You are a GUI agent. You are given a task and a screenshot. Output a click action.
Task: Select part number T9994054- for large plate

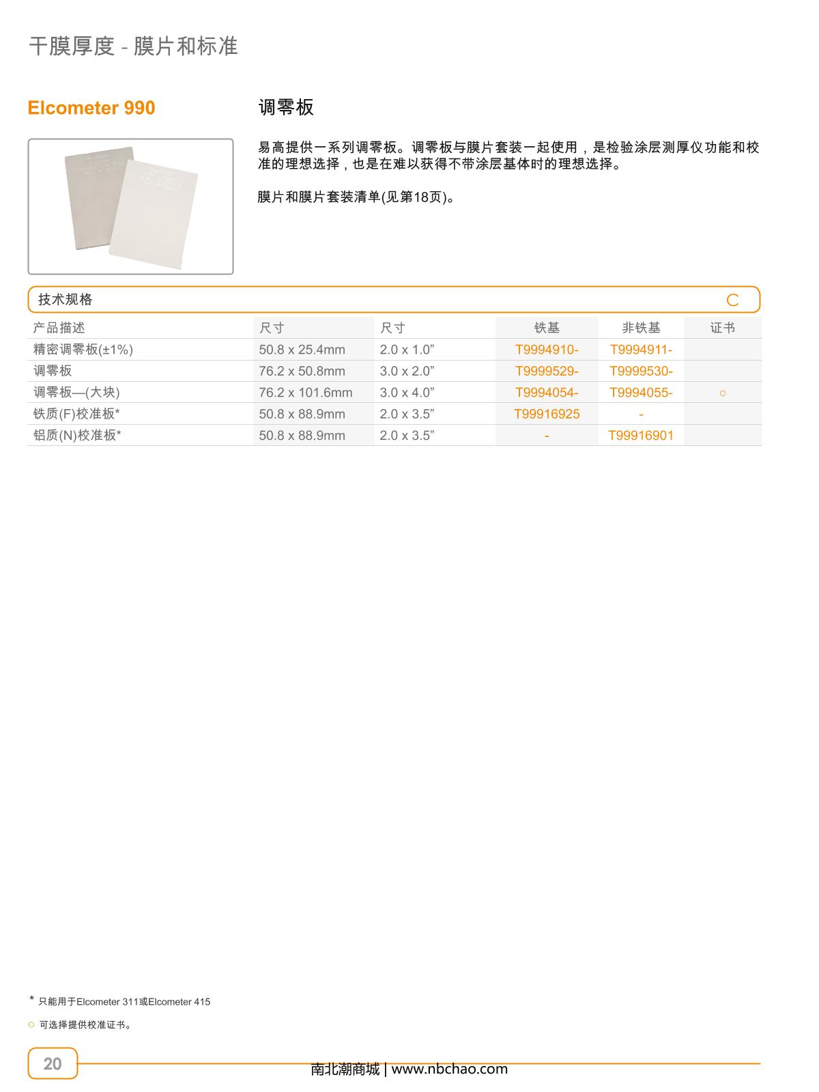546,393
